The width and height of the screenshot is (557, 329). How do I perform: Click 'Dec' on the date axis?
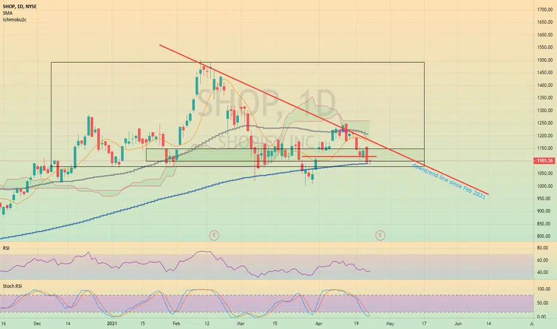37,324
